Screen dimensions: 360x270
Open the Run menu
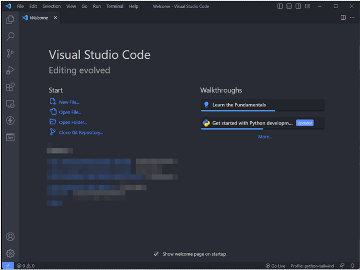pyautogui.click(x=97, y=6)
